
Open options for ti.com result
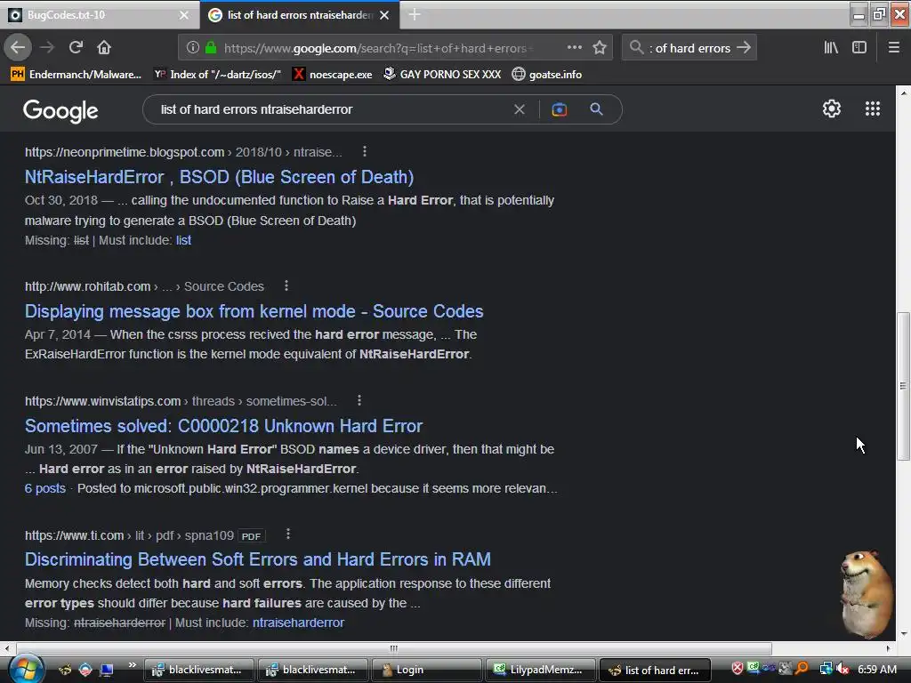(x=287, y=534)
